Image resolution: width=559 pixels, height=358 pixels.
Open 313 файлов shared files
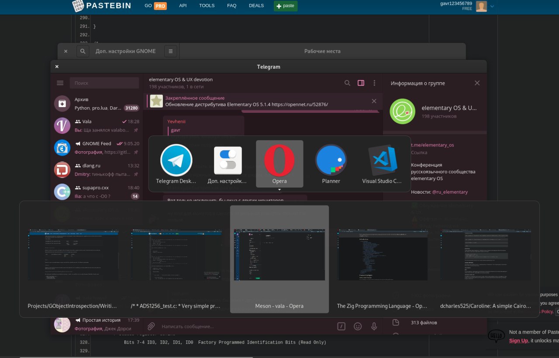424,323
